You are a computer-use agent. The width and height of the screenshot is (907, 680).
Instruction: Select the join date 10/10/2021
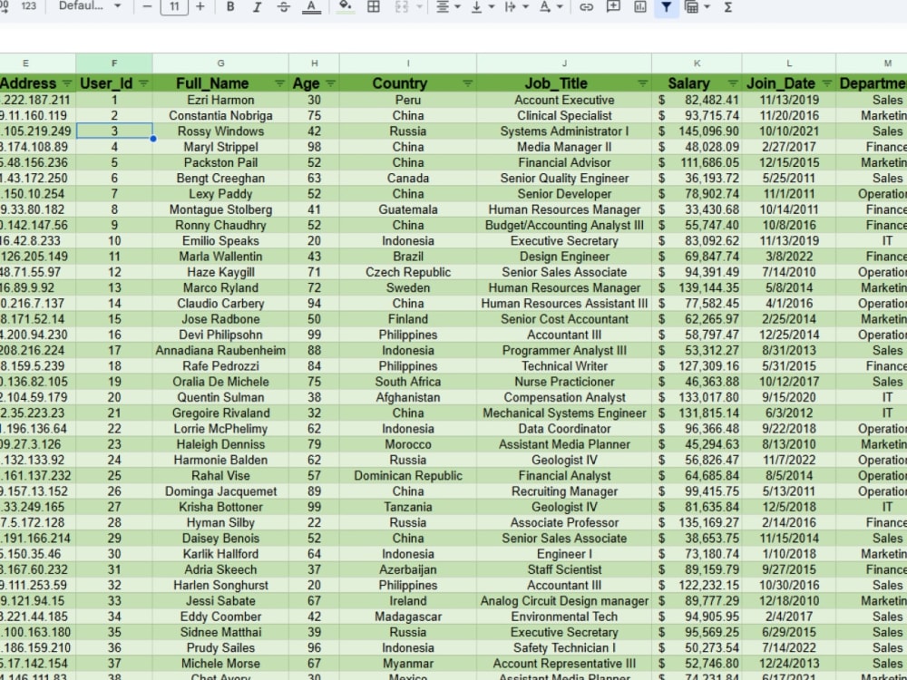click(789, 131)
